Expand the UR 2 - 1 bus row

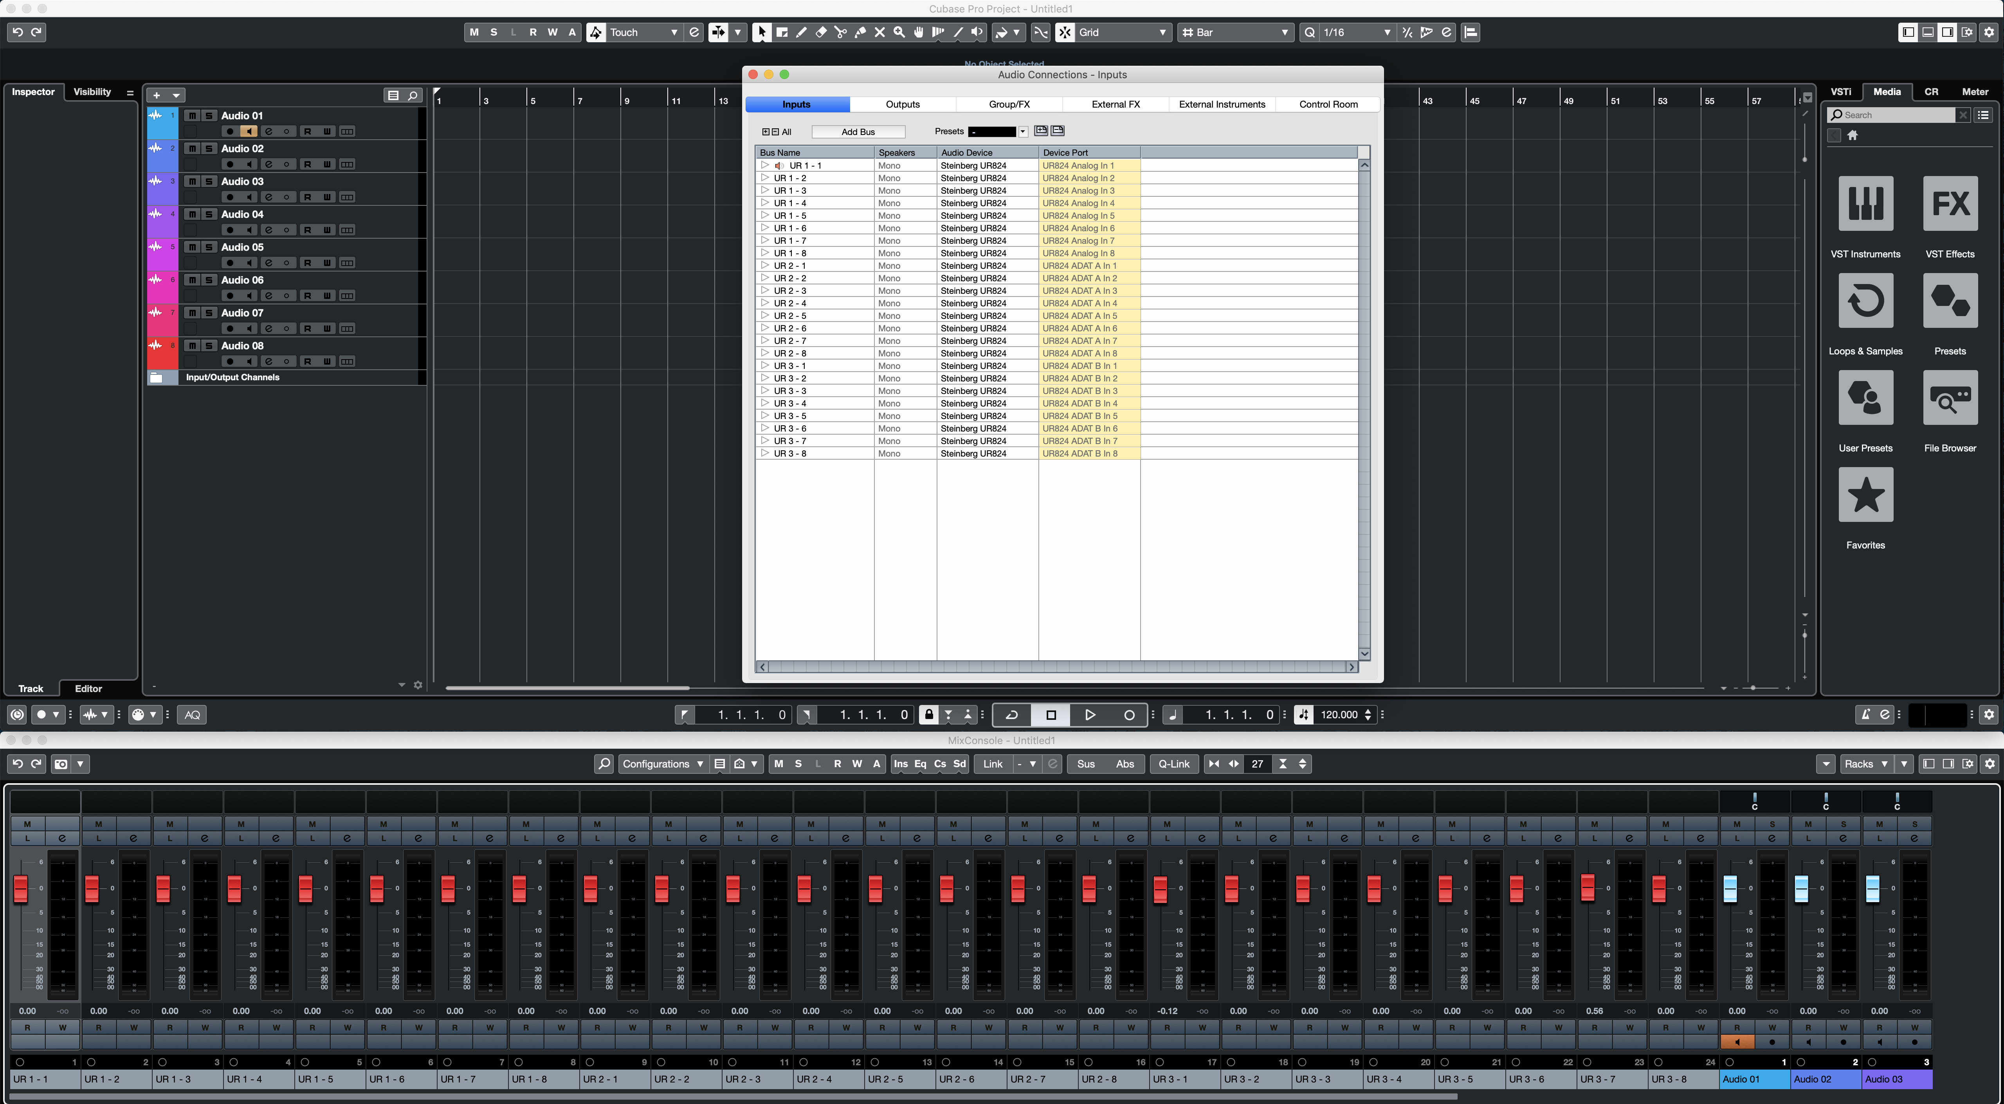click(x=765, y=266)
